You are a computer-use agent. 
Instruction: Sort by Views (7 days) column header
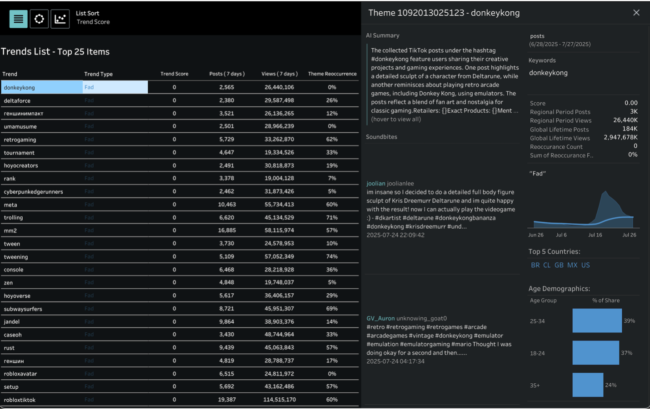(280, 74)
